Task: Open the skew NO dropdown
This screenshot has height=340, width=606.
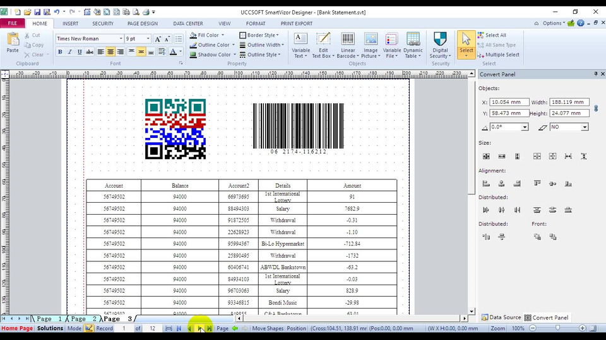Action: [x=585, y=127]
